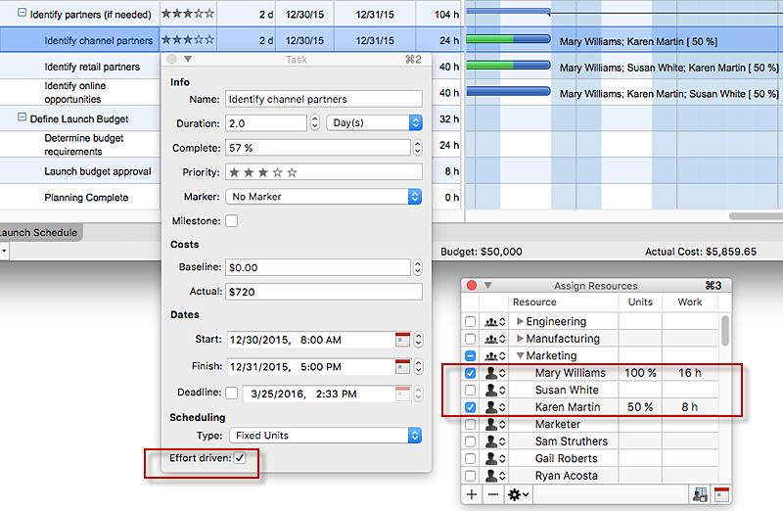Image resolution: width=783 pixels, height=511 pixels.
Task: Click the add resource plus button
Action: click(472, 494)
